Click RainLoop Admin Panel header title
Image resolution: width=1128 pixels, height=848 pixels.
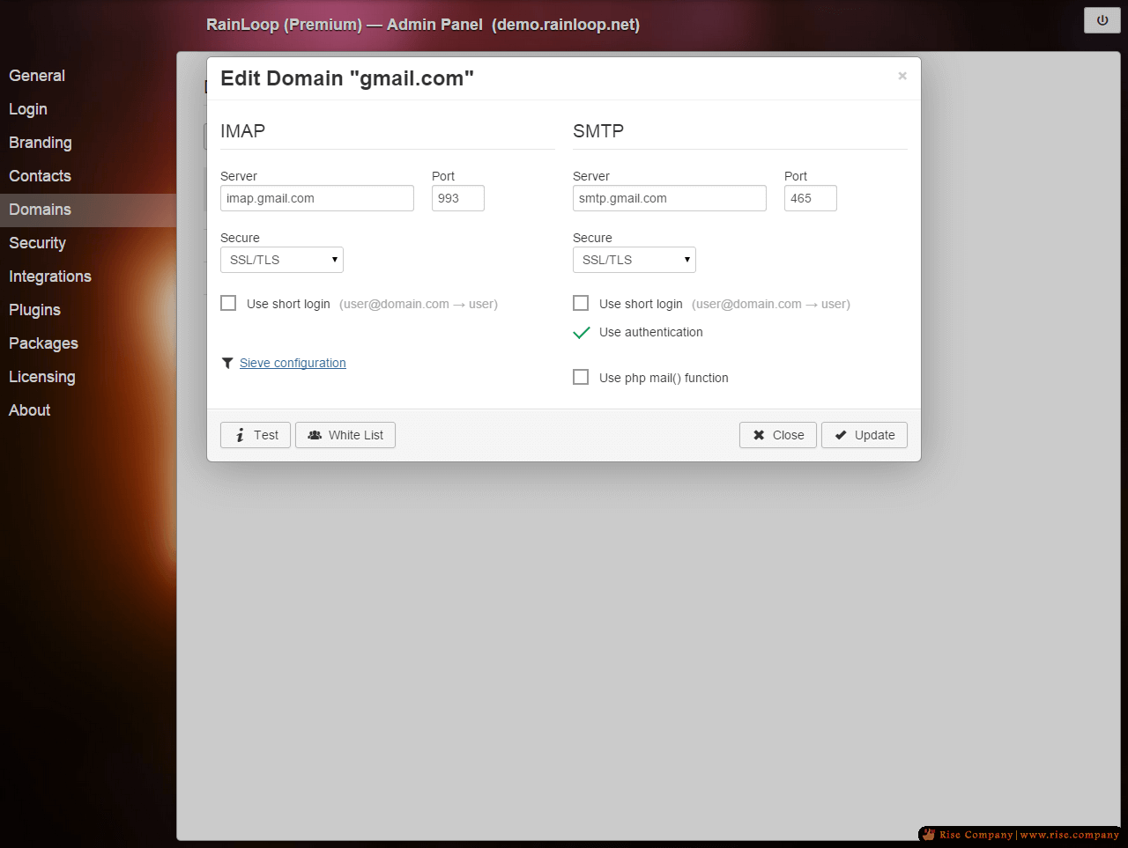(423, 25)
